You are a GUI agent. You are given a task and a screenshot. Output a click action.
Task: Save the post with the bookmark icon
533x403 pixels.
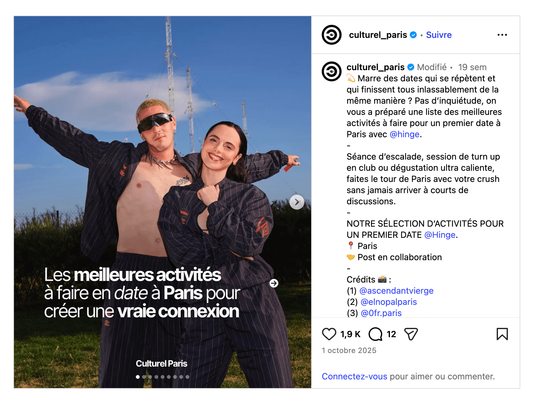502,334
